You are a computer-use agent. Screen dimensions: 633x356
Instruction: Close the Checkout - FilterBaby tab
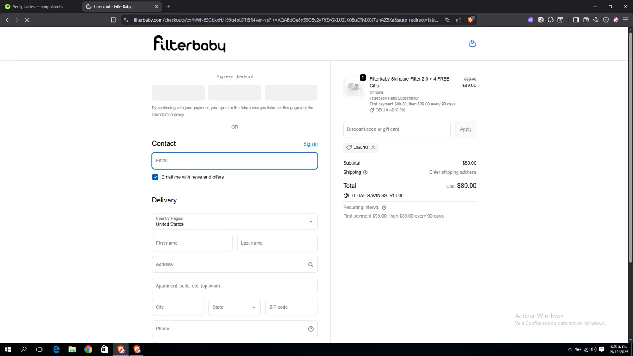coord(157,7)
